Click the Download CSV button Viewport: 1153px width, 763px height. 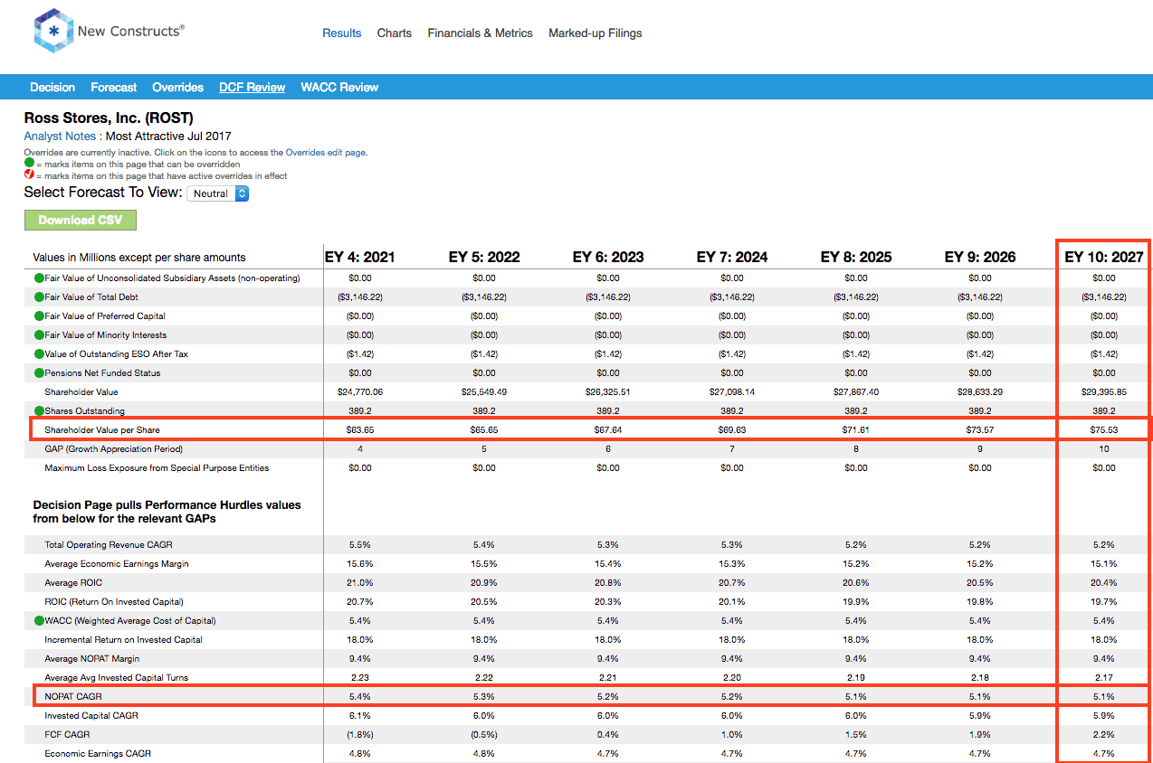click(80, 220)
